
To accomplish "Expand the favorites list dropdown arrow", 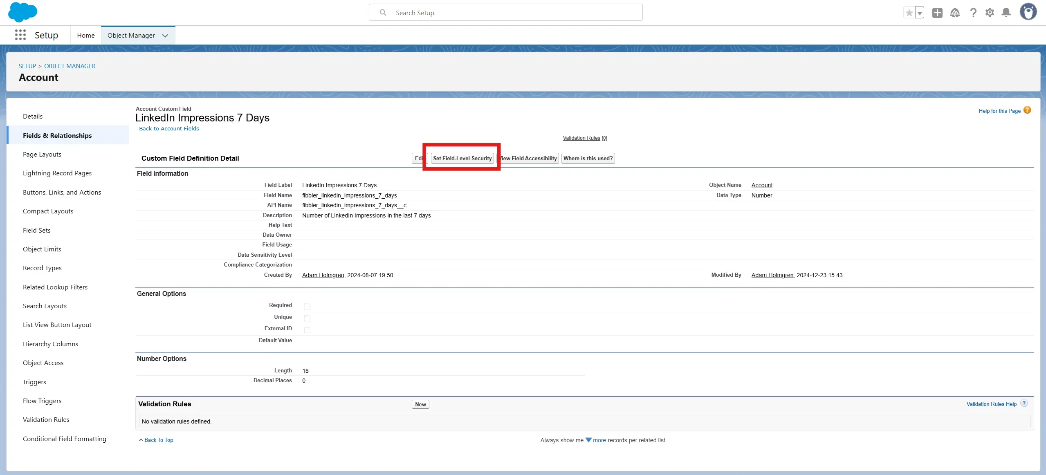I will click(x=920, y=13).
